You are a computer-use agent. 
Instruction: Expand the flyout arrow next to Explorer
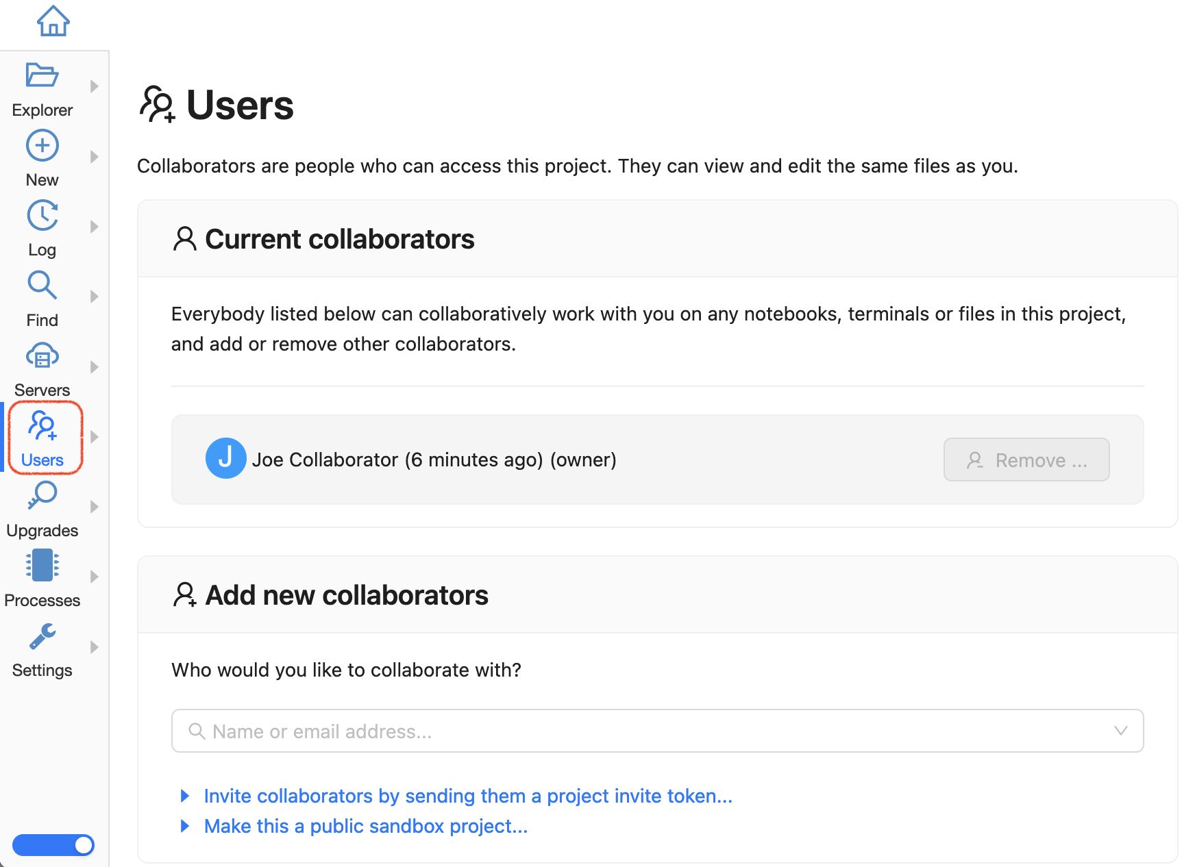tap(95, 86)
